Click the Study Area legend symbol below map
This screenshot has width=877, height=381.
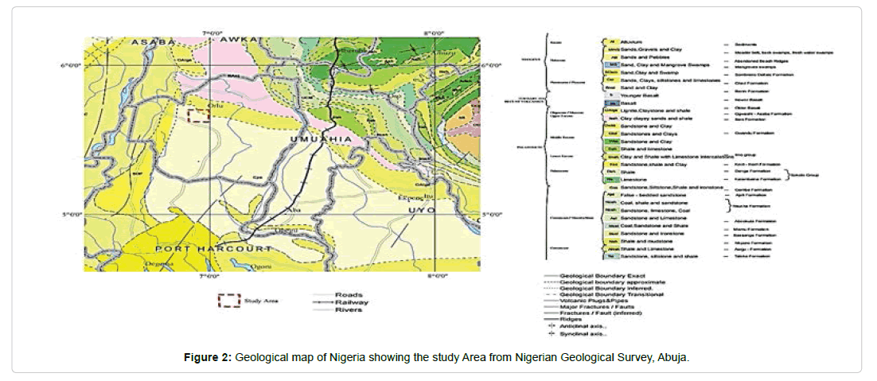click(x=231, y=301)
